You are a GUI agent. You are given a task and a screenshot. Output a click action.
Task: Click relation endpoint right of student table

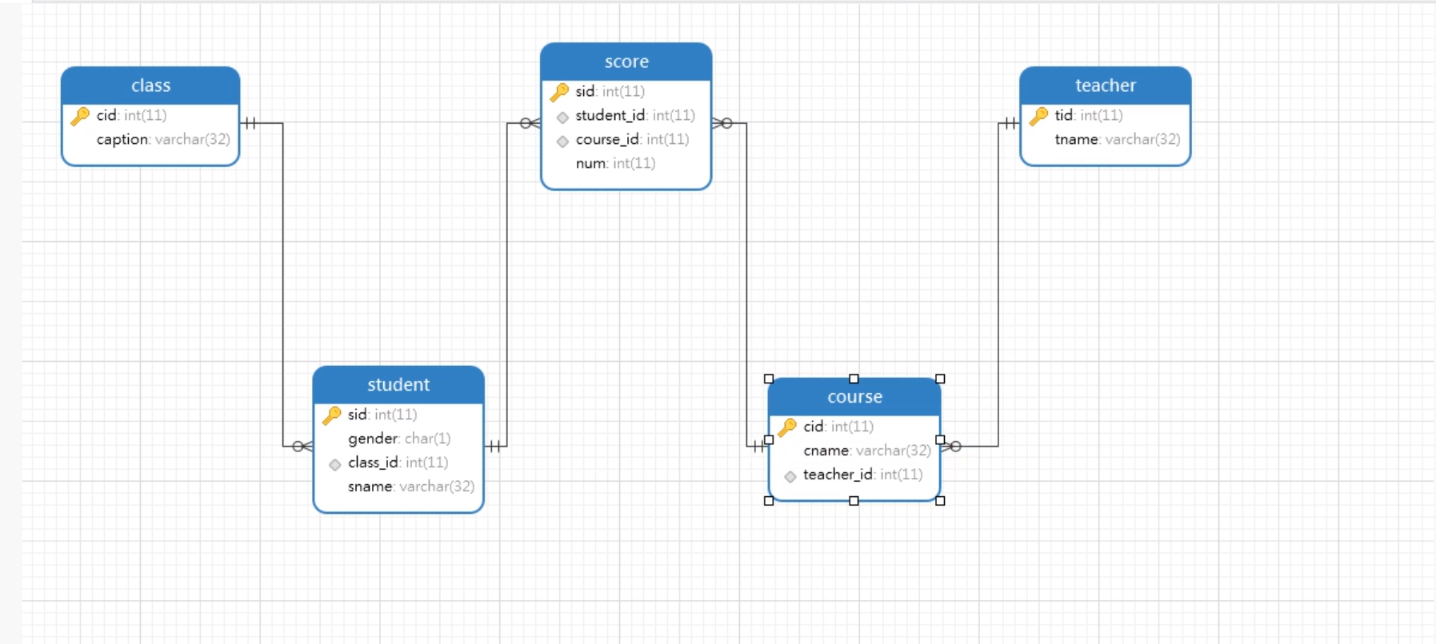pyautogui.click(x=494, y=447)
